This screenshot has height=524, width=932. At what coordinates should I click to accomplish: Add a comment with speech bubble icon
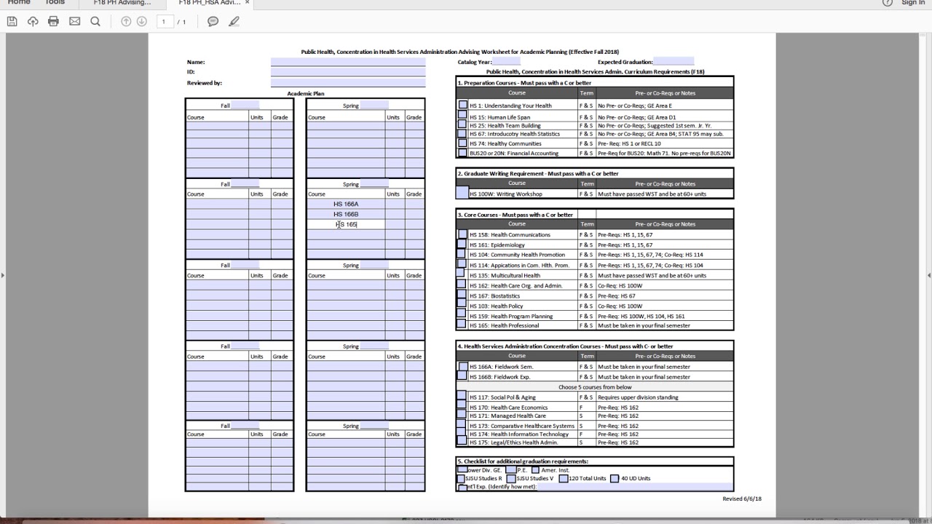click(x=213, y=22)
